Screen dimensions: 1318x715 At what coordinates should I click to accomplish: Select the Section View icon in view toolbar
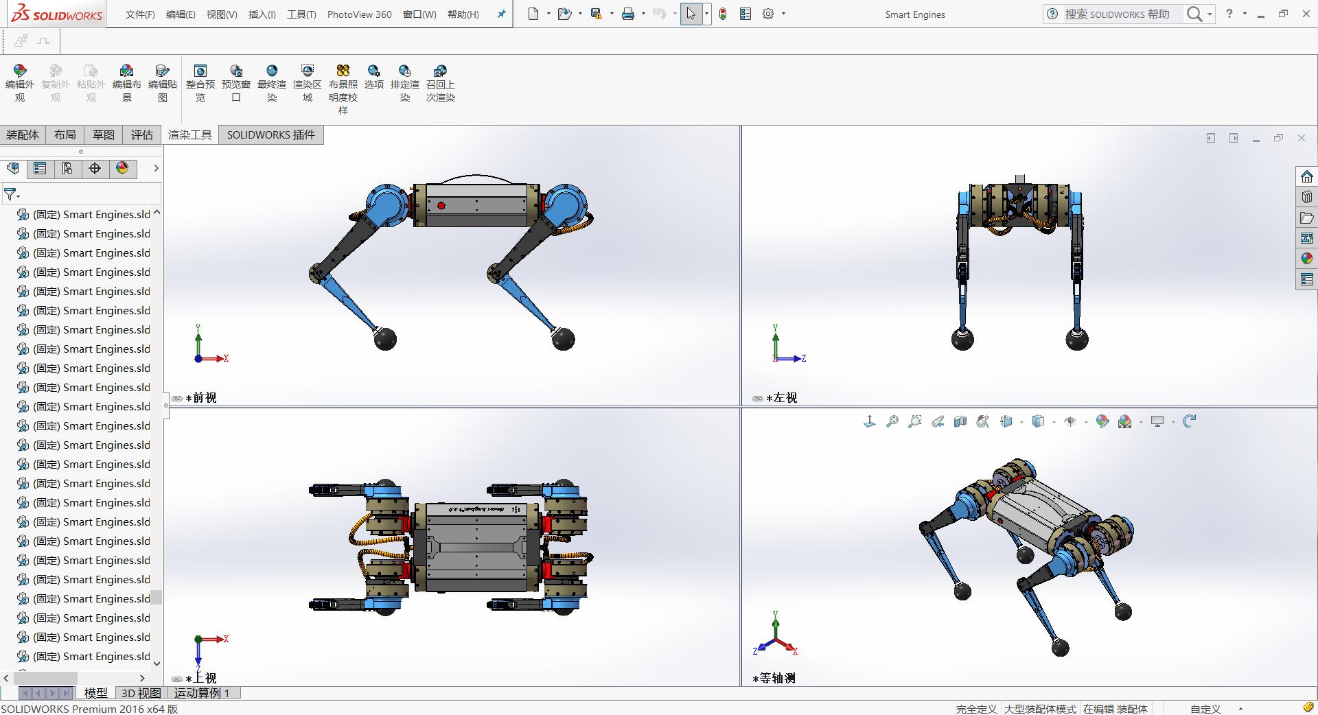click(x=960, y=421)
